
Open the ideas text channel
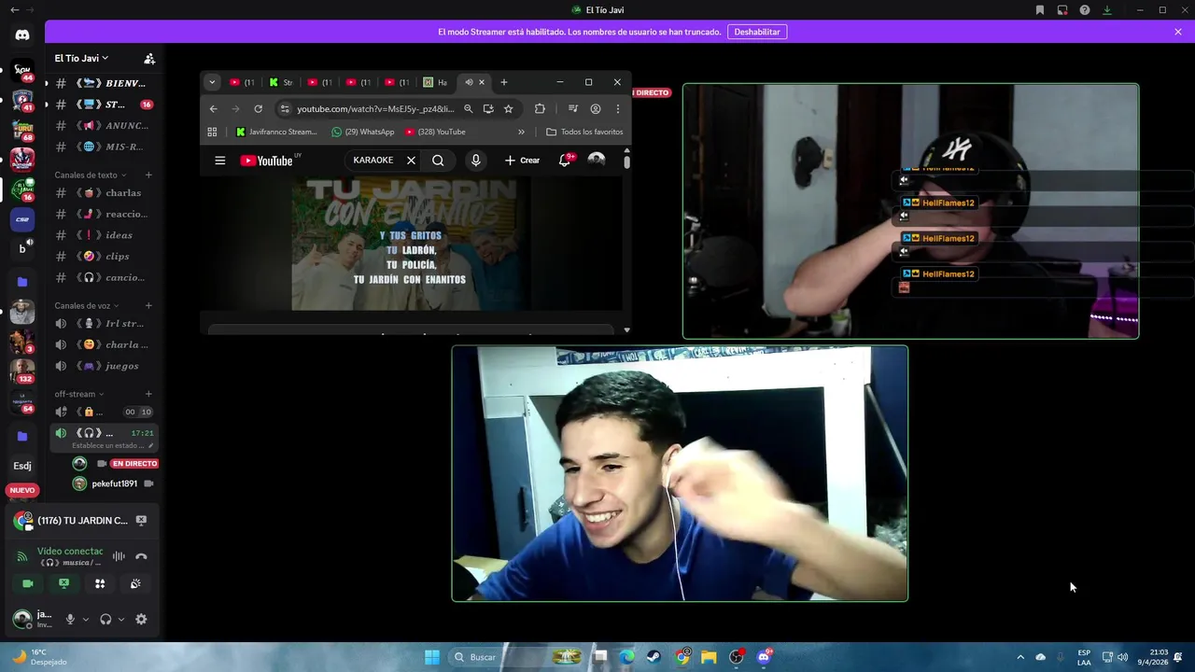click(103, 235)
